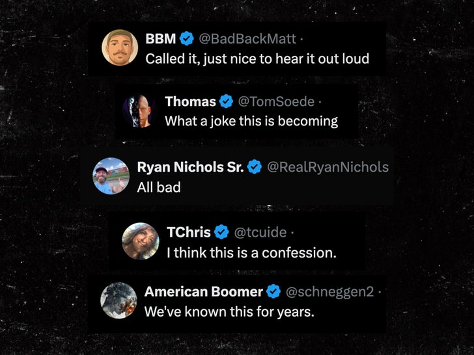Click verified badge beside American Boomer
The image size is (474, 355).
(273, 291)
